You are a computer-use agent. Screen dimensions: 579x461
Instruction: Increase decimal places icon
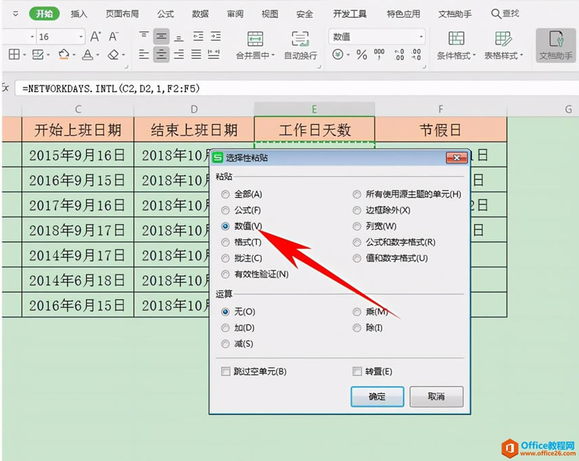tap(399, 55)
